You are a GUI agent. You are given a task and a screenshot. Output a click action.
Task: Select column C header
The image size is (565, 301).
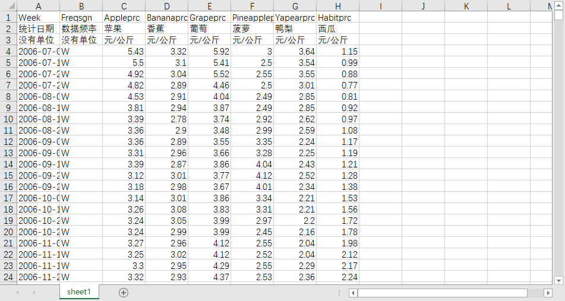pyautogui.click(x=124, y=6)
